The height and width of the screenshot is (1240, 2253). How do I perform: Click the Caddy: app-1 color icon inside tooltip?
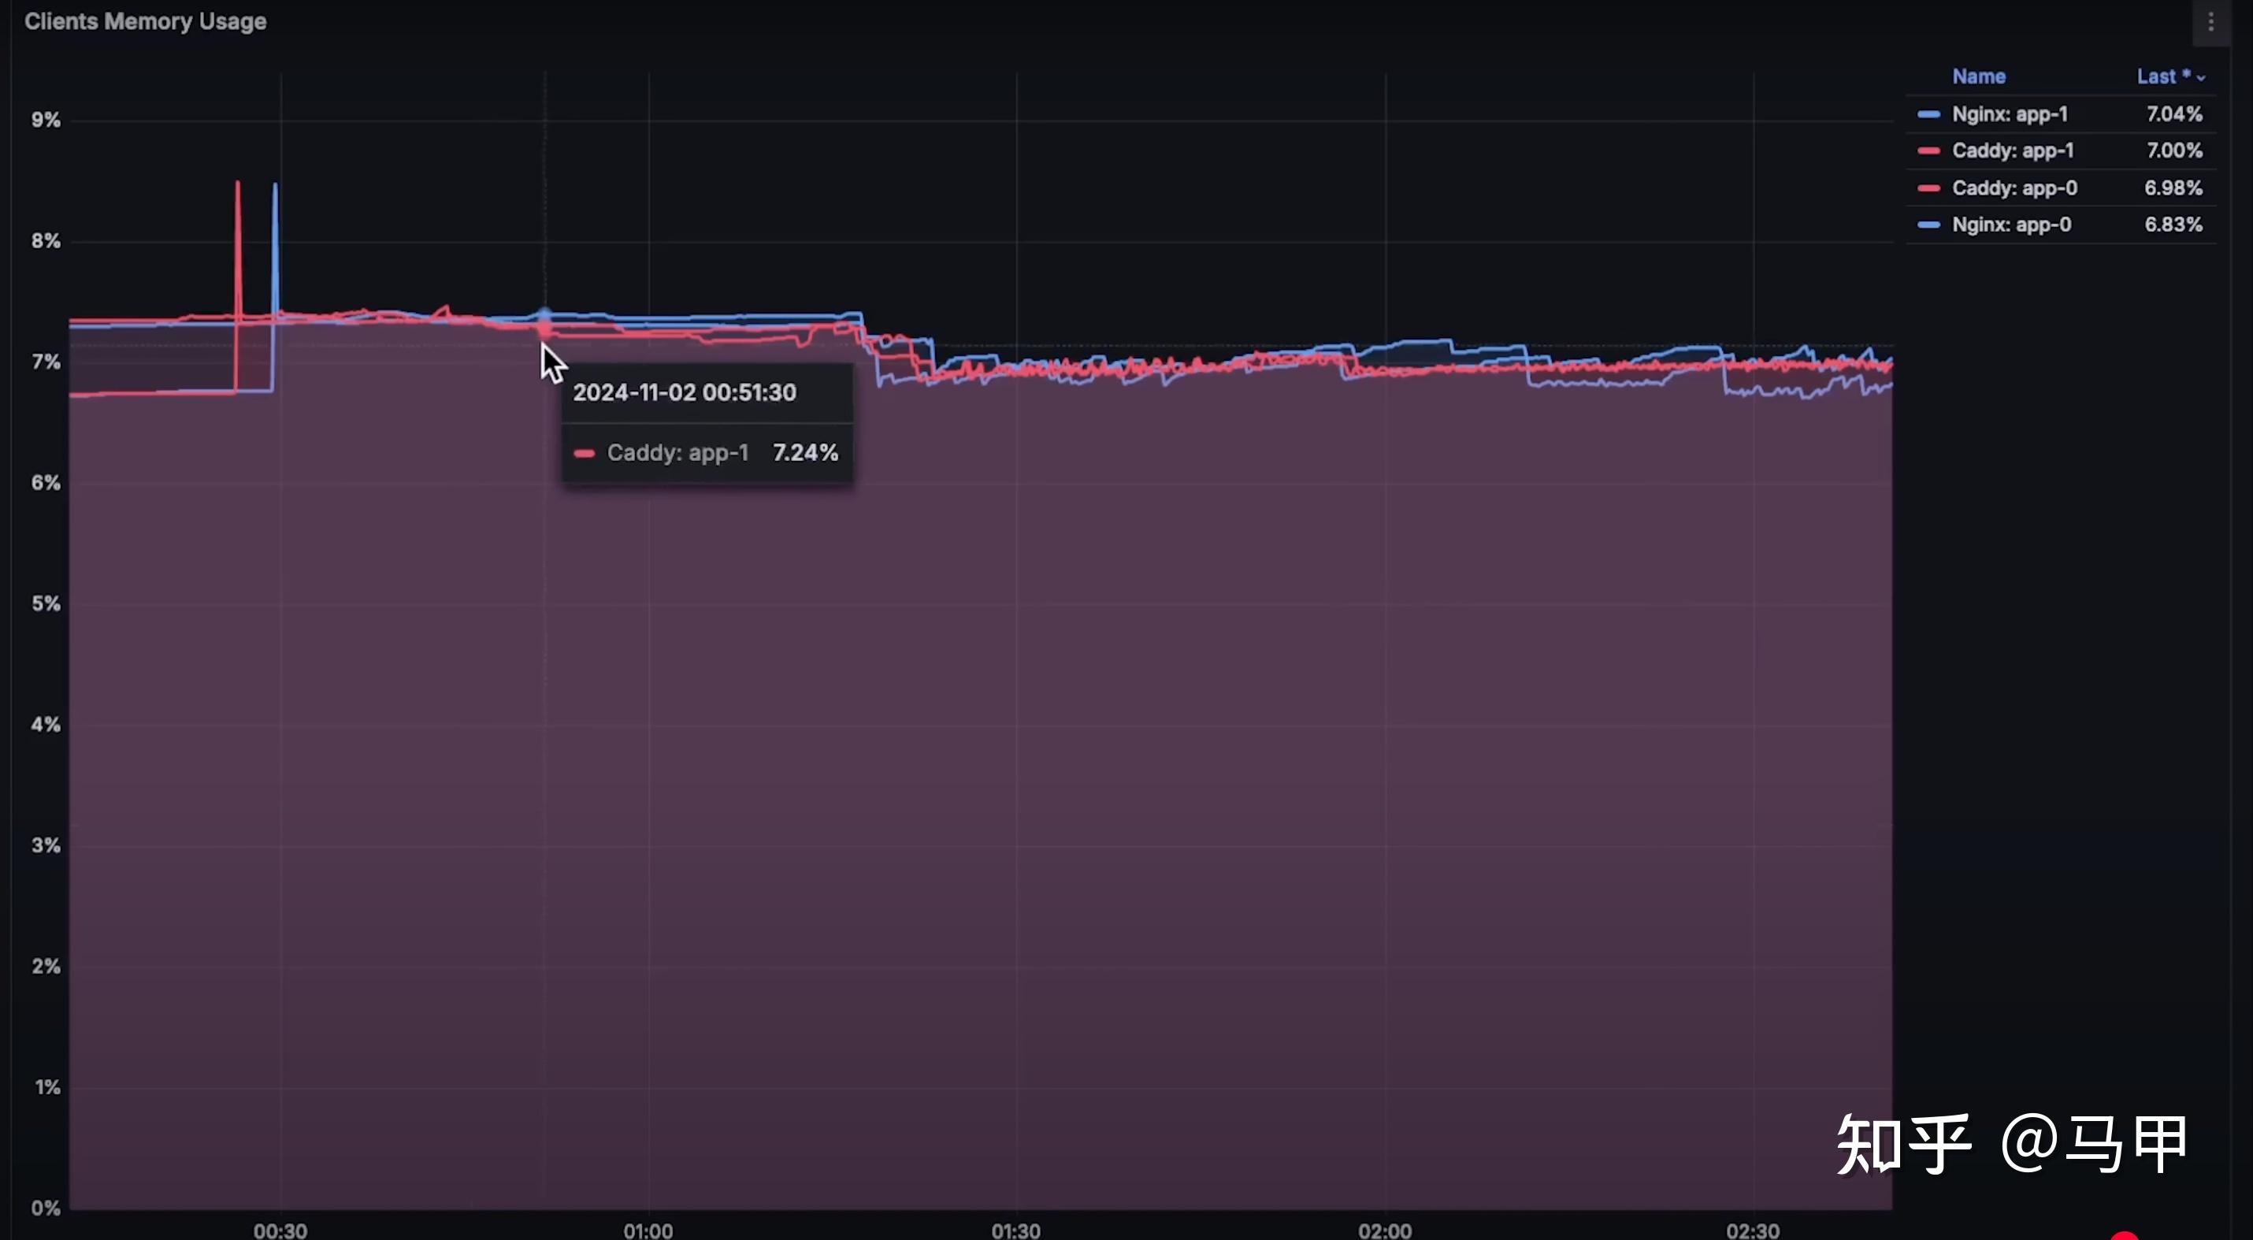click(x=584, y=452)
